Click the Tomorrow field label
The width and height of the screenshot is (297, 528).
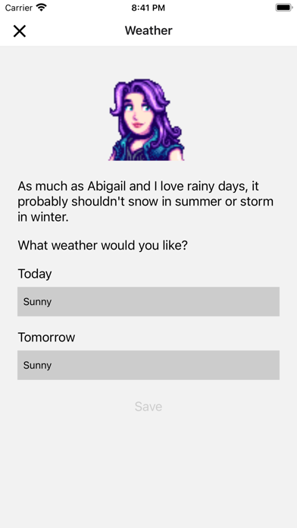click(x=46, y=338)
